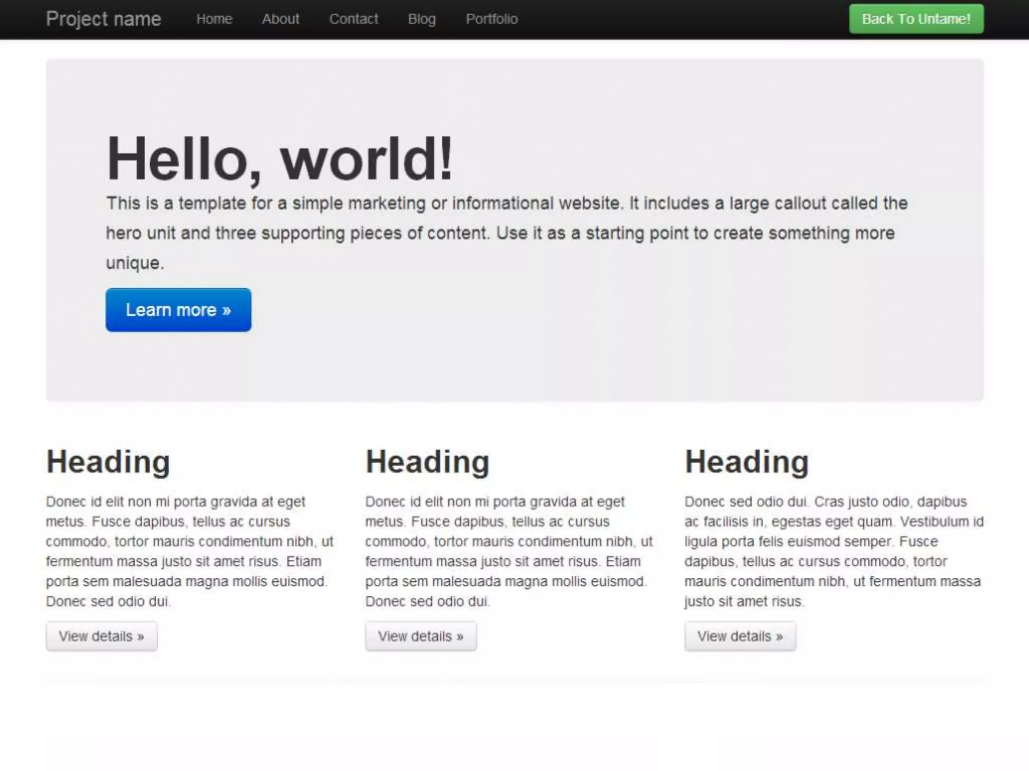
Task: Click the middle column Heading title
Action: pos(427,462)
